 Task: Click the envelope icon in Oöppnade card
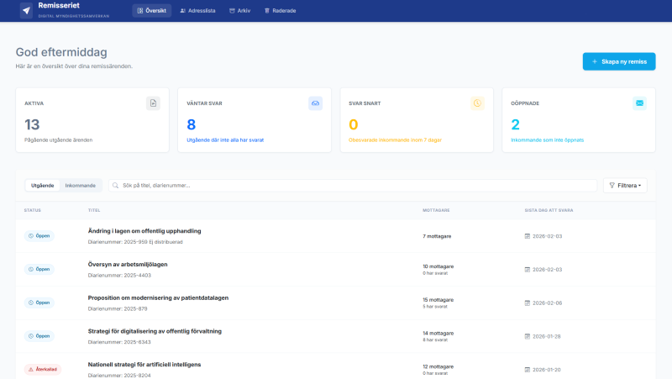pos(639,103)
